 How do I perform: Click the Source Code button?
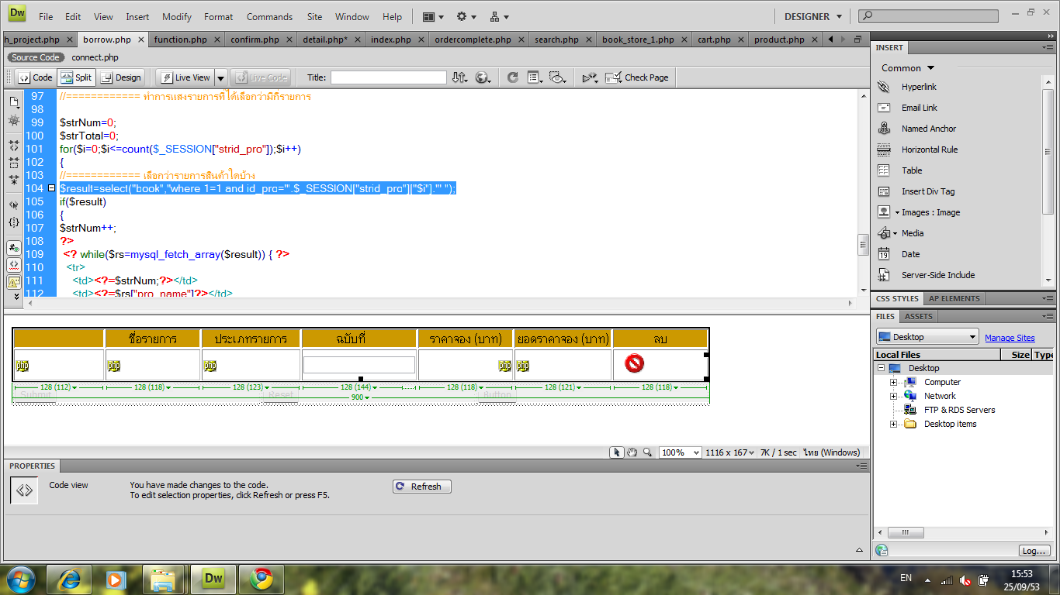tap(36, 57)
